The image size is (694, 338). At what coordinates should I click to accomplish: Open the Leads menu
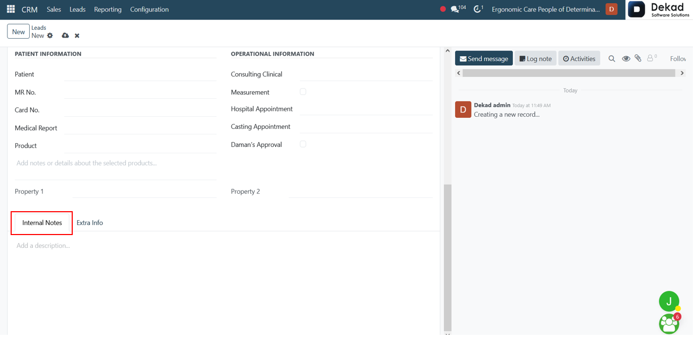(78, 9)
